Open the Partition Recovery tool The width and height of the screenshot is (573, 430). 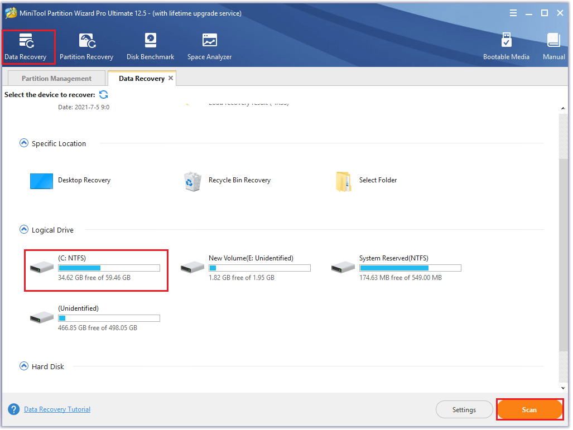click(x=86, y=46)
